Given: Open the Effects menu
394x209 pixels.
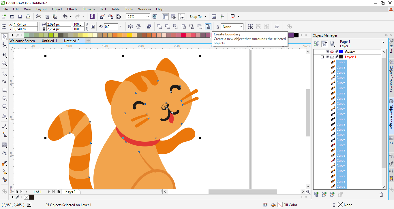Looking at the screenshot, I should coord(72,9).
